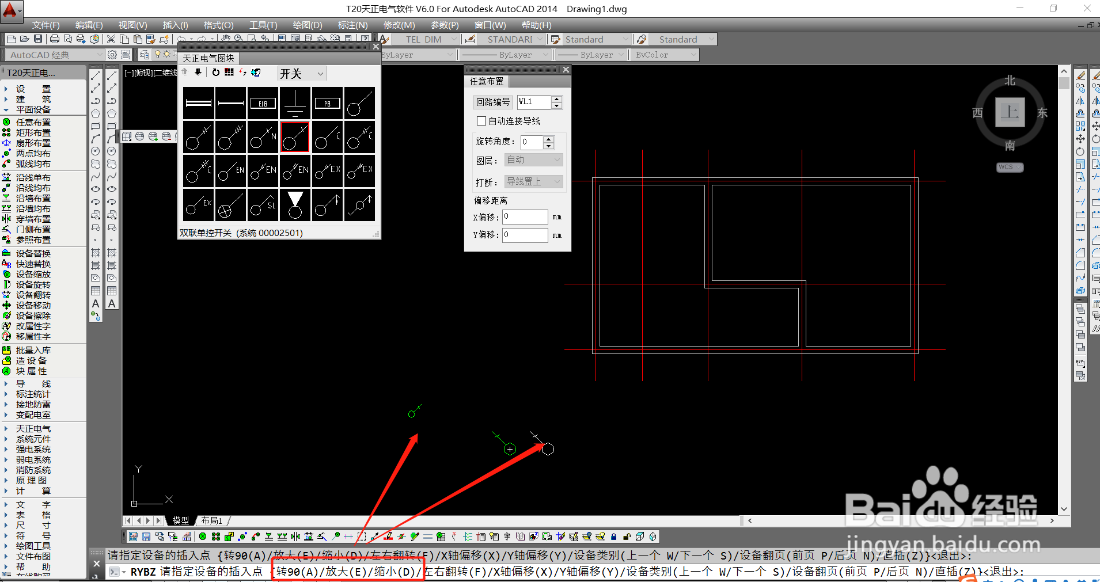Open the 绘图(D) menu

pyautogui.click(x=308, y=25)
